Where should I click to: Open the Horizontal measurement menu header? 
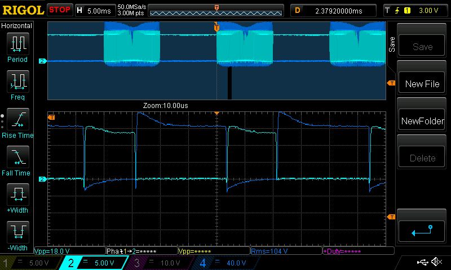(17, 26)
